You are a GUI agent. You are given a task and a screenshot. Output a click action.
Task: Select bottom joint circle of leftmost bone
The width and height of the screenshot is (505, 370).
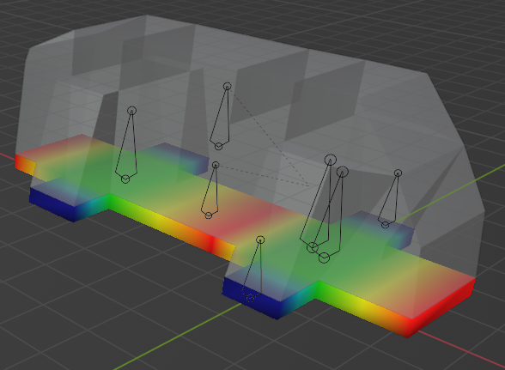[x=125, y=179]
